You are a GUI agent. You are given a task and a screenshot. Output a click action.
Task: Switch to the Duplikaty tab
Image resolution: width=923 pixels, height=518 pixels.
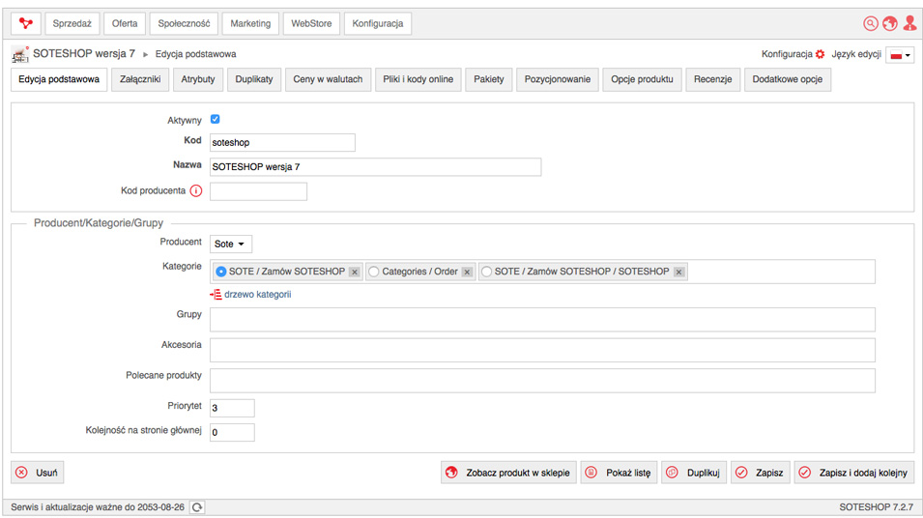(x=254, y=79)
